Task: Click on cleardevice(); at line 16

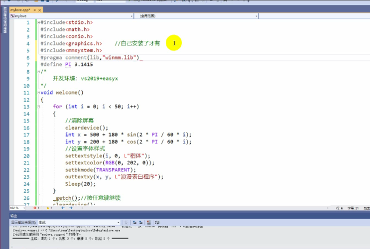Action: [87, 127]
